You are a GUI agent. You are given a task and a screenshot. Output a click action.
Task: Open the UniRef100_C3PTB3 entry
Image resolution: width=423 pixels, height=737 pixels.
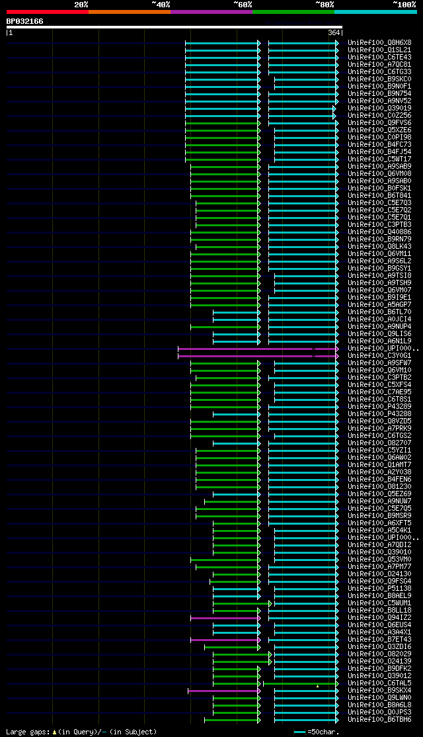coord(380,225)
